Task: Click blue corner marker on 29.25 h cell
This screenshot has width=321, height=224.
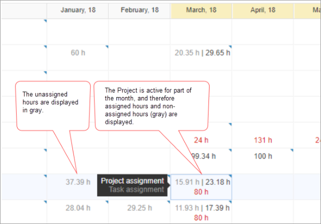Action: coord(168,202)
